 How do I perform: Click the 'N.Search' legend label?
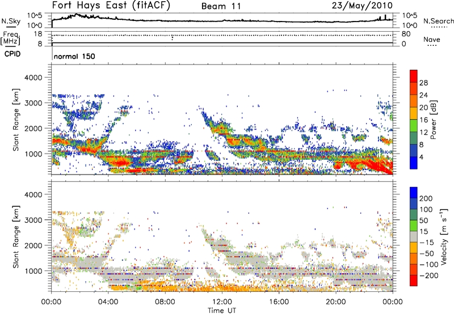coord(438,21)
